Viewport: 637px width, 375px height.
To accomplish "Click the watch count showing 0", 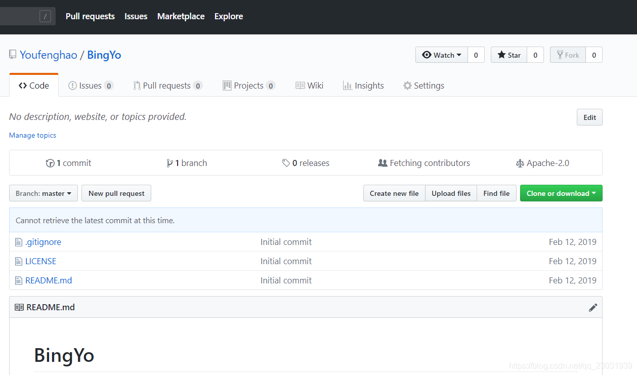I will point(476,55).
